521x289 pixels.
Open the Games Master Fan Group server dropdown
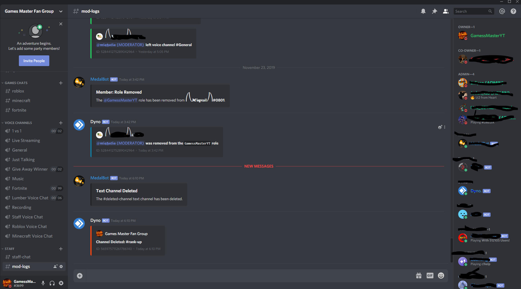[34, 11]
